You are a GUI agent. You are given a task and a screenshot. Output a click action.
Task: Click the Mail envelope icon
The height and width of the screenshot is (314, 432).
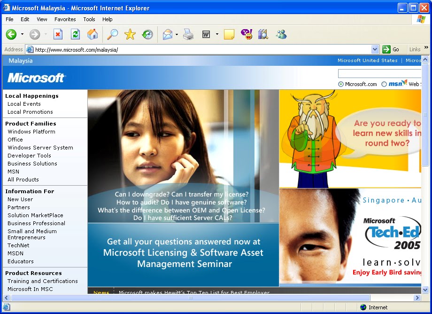(168, 34)
